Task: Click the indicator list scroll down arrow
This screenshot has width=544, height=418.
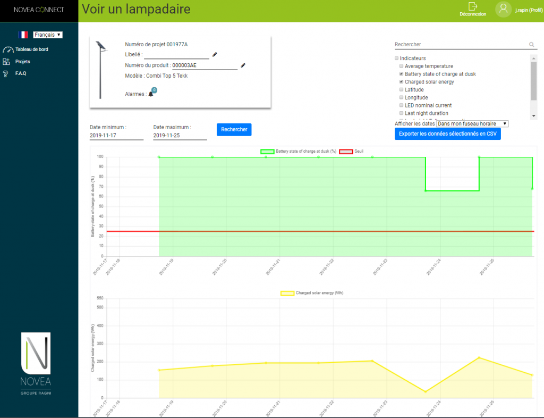Action: click(x=533, y=116)
